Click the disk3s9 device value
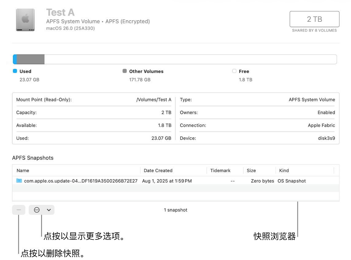 coord(326,138)
